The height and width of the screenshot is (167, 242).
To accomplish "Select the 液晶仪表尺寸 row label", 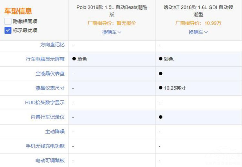I will pos(50,88).
